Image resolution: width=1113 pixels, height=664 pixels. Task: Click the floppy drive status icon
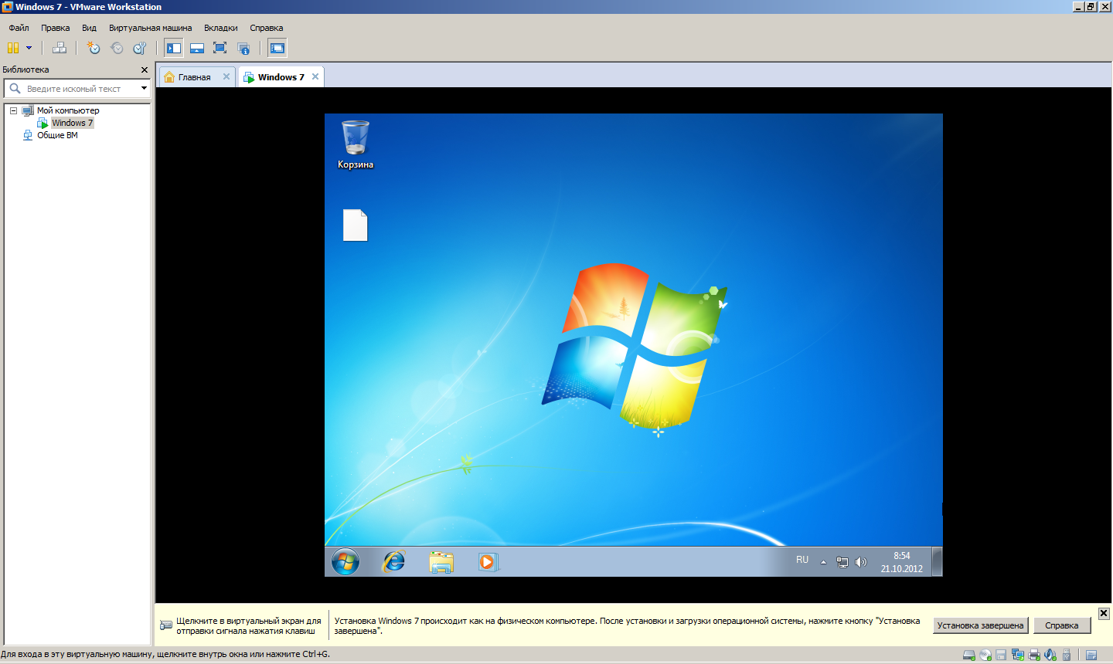tap(1001, 655)
